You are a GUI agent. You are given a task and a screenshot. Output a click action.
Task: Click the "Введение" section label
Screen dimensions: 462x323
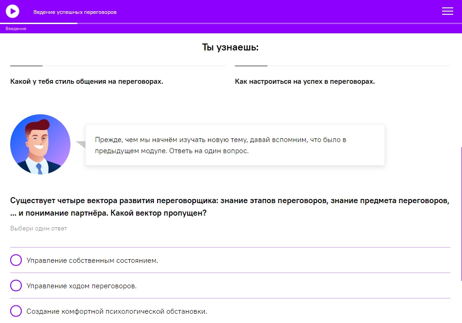(x=16, y=29)
